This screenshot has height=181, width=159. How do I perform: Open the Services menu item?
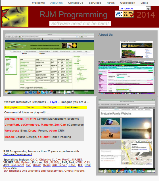click(x=95, y=3)
